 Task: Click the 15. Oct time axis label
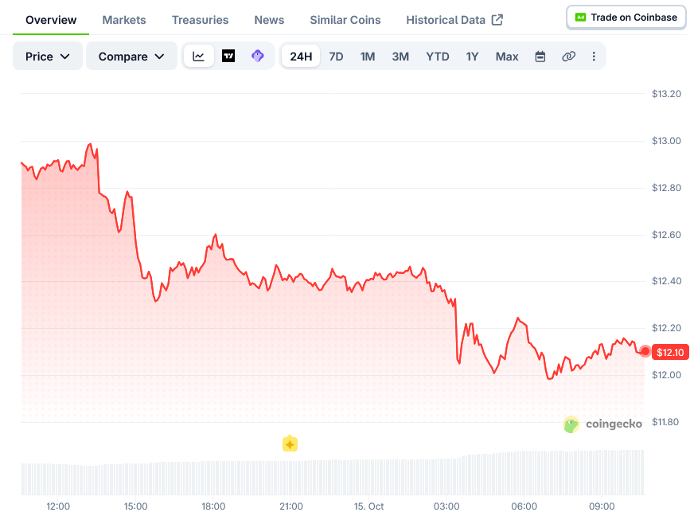[368, 506]
